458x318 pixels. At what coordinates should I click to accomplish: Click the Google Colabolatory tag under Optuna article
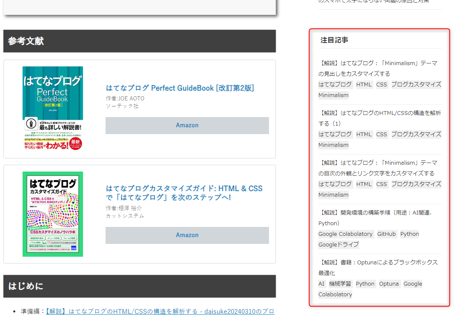coord(370,289)
